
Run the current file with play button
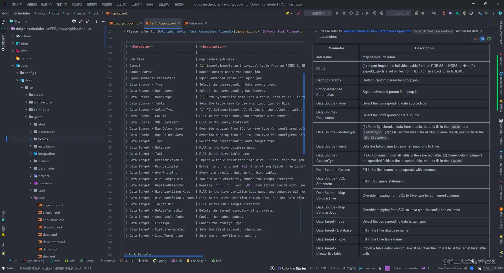337,13
